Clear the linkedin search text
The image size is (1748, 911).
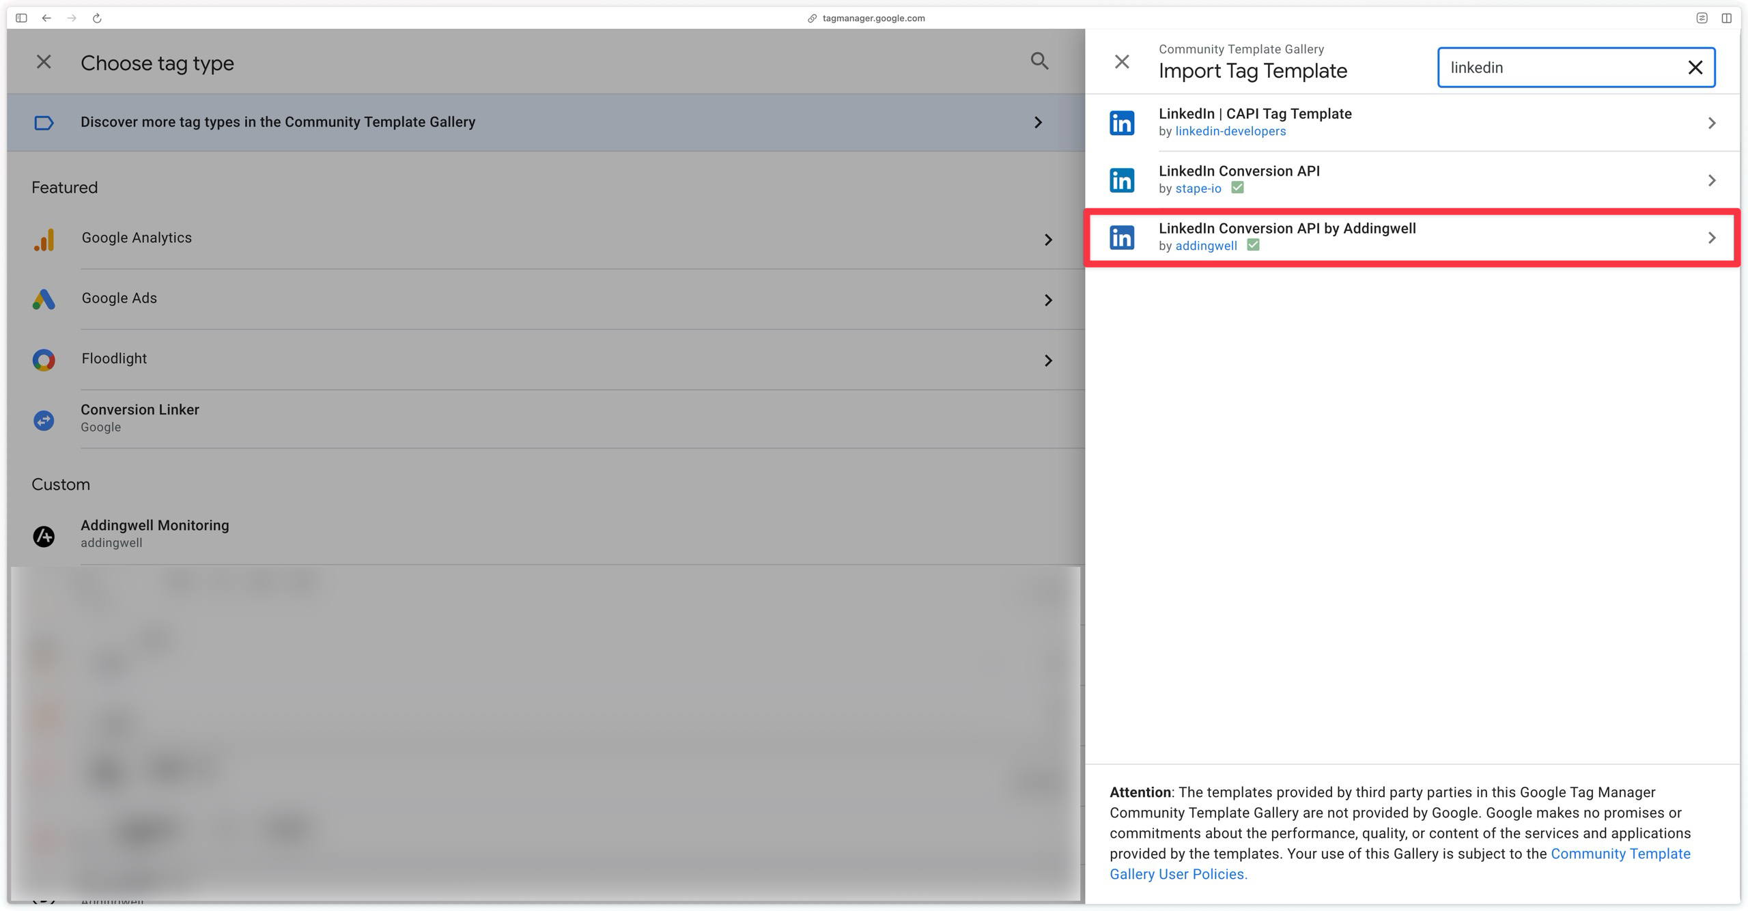coord(1695,68)
